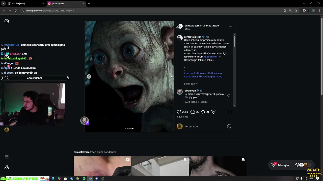Open the Meta apps grid icon
The image size is (323, 181).
(x=7, y=167)
